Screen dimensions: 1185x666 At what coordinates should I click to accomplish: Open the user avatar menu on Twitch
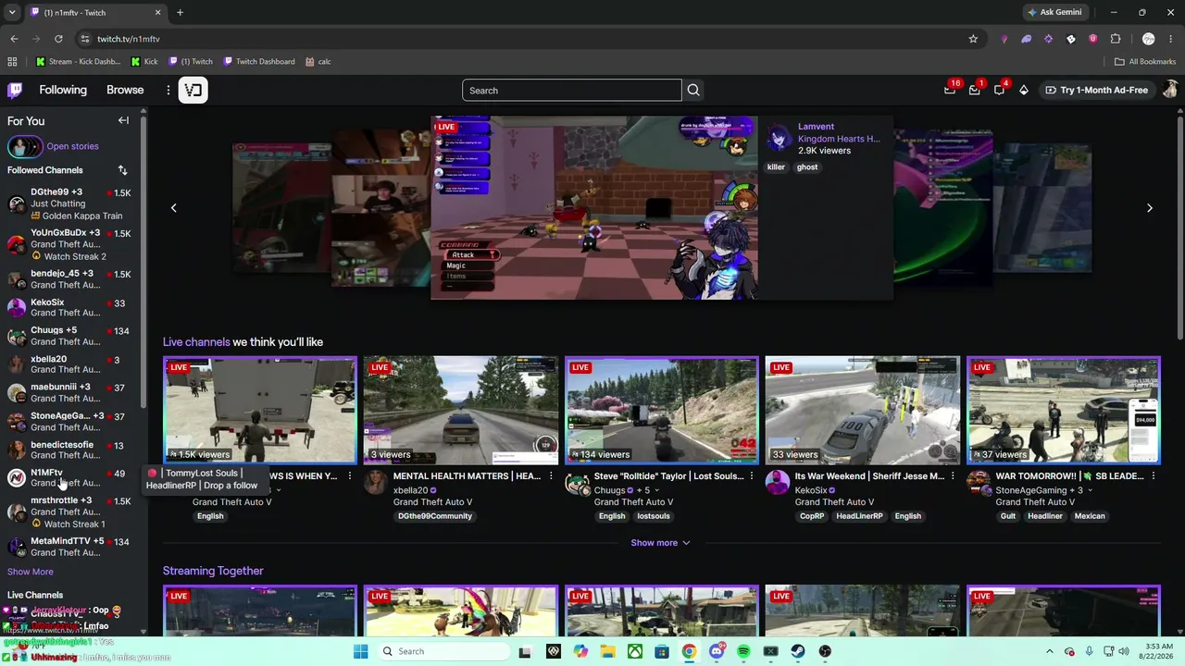(x=1170, y=90)
